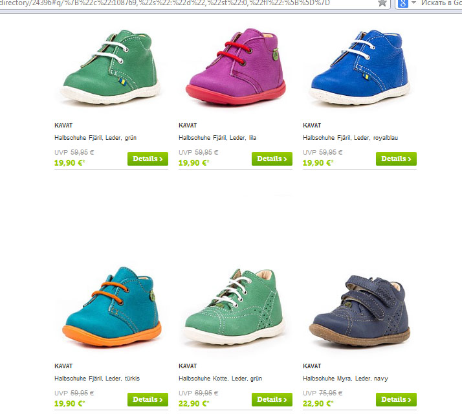The image size is (462, 420).
Task: Click the URL address bar
Action: point(188,3)
